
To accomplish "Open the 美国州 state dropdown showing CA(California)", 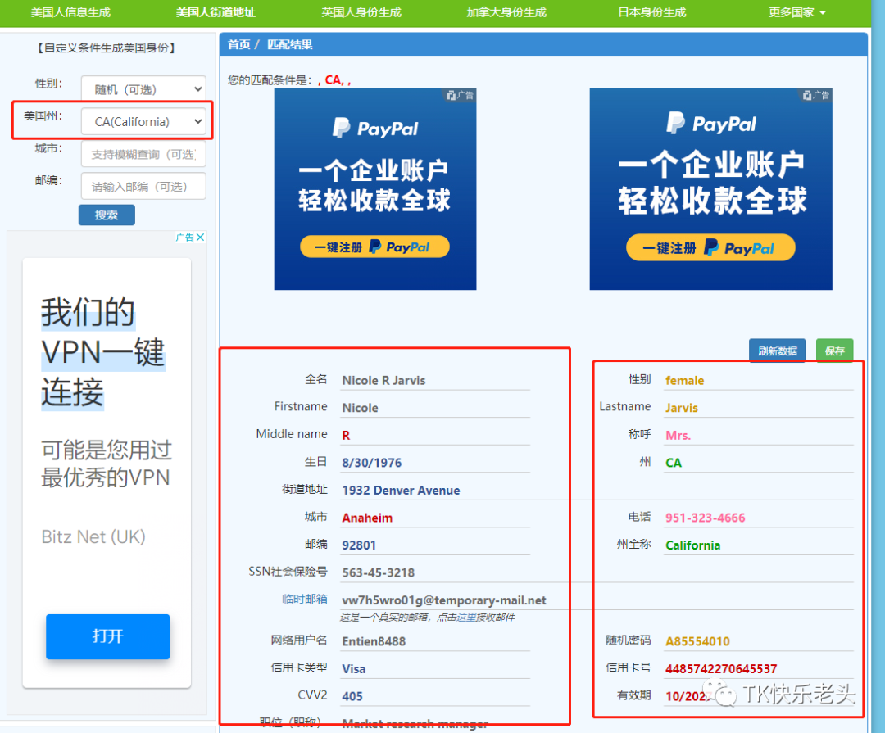I will pos(143,121).
